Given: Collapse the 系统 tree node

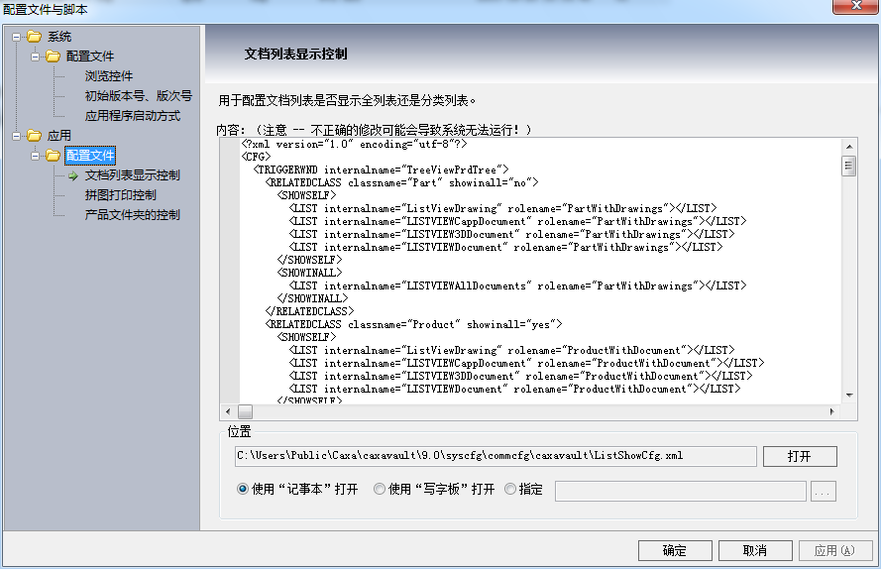Looking at the screenshot, I should [16, 37].
